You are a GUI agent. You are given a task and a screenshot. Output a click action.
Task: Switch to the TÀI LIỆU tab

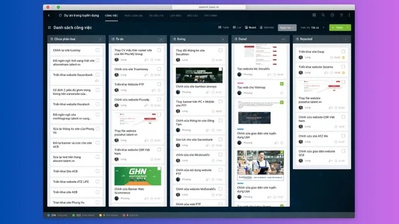click(156, 15)
